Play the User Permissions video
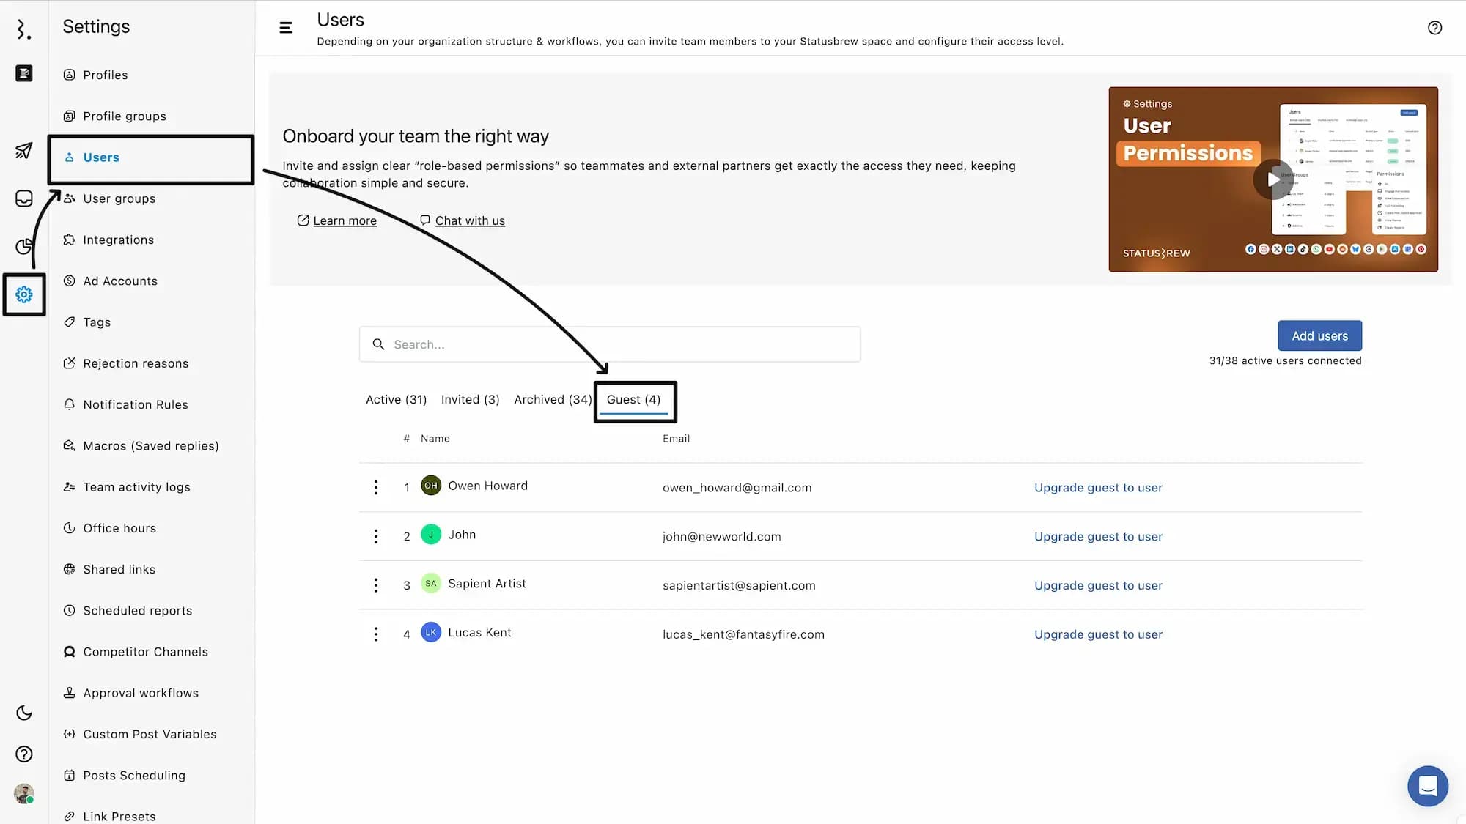 1273,179
